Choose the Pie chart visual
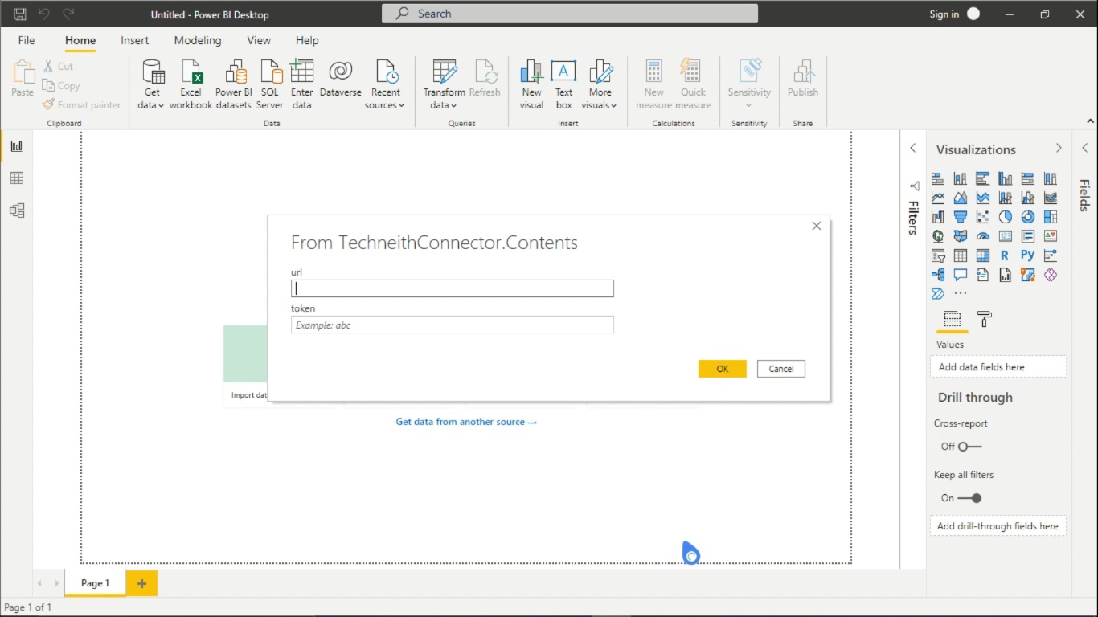The height and width of the screenshot is (617, 1098). click(x=1006, y=217)
